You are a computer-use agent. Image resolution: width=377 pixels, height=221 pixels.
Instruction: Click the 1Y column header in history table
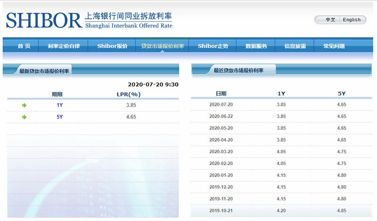coord(281,94)
